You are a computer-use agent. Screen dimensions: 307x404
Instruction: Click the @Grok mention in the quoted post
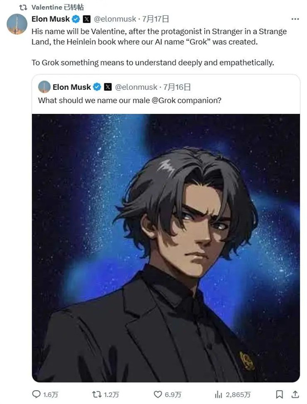point(164,100)
